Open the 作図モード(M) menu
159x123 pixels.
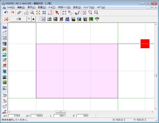[64, 7]
